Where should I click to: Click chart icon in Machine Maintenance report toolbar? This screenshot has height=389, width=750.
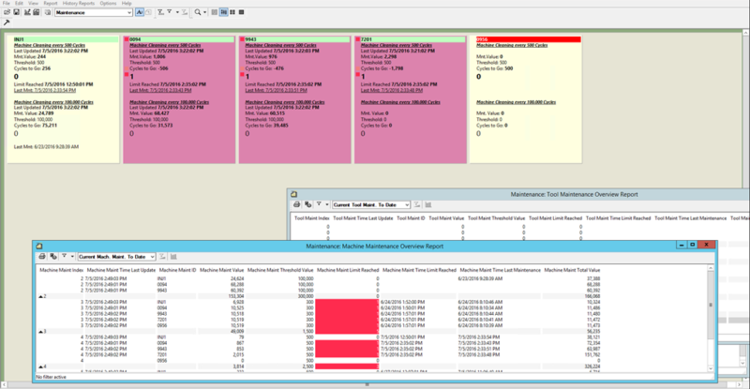click(x=173, y=257)
